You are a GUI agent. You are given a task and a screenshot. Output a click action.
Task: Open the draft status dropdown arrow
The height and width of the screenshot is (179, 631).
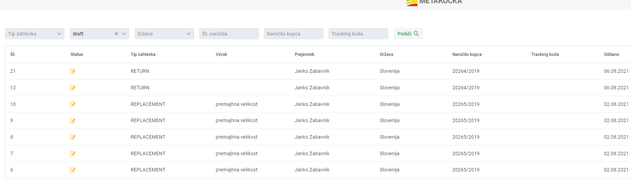[x=124, y=34]
